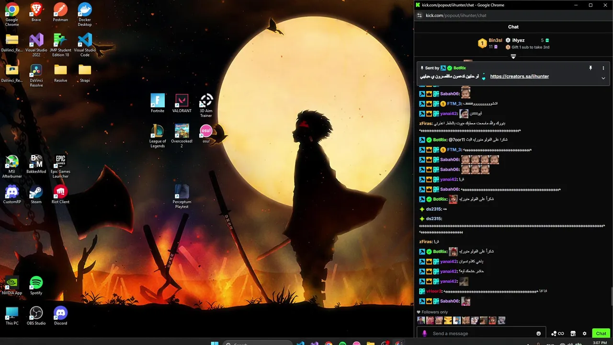Click the Chat header title
This screenshot has width=613, height=345.
513,27
